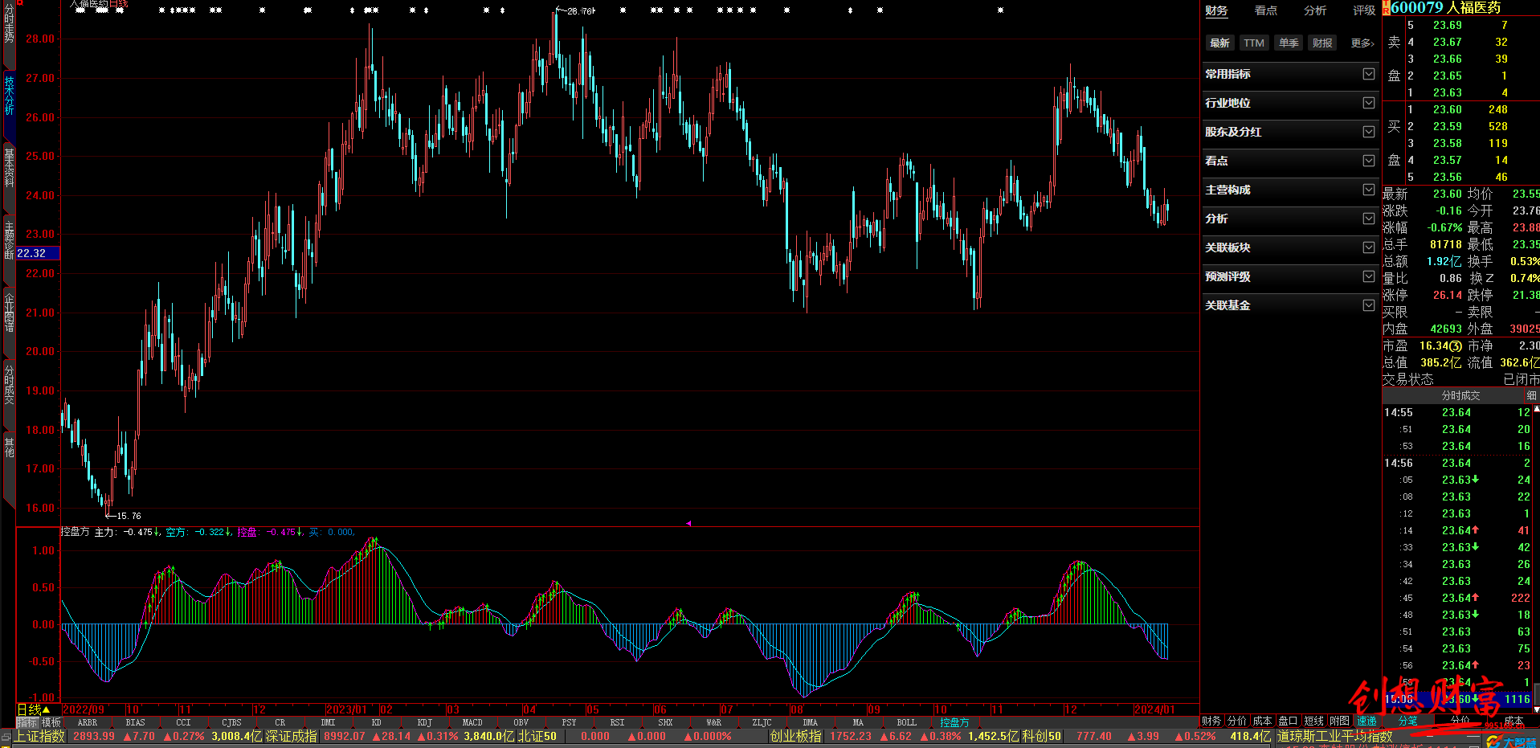
Task: Select the 控盘方 indicator tab
Action: pyautogui.click(x=954, y=722)
